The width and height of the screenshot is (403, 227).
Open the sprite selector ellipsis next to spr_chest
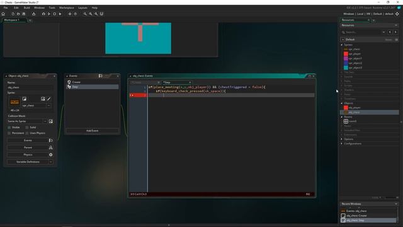[x=48, y=105]
